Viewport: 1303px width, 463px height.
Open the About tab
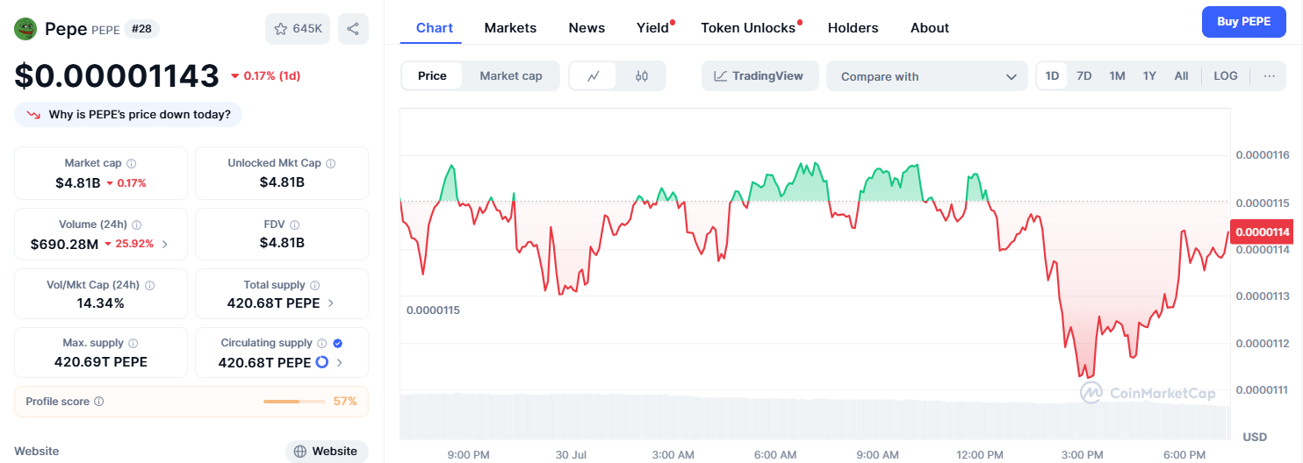point(930,28)
